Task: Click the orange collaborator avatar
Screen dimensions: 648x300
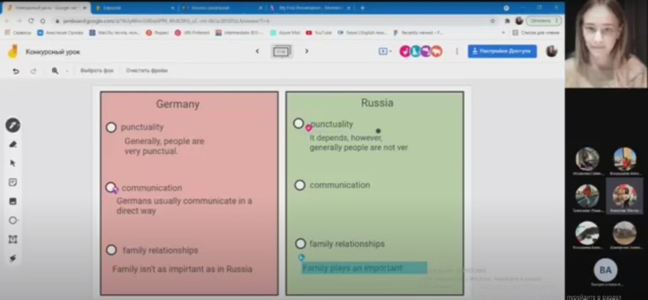Action: click(437, 52)
